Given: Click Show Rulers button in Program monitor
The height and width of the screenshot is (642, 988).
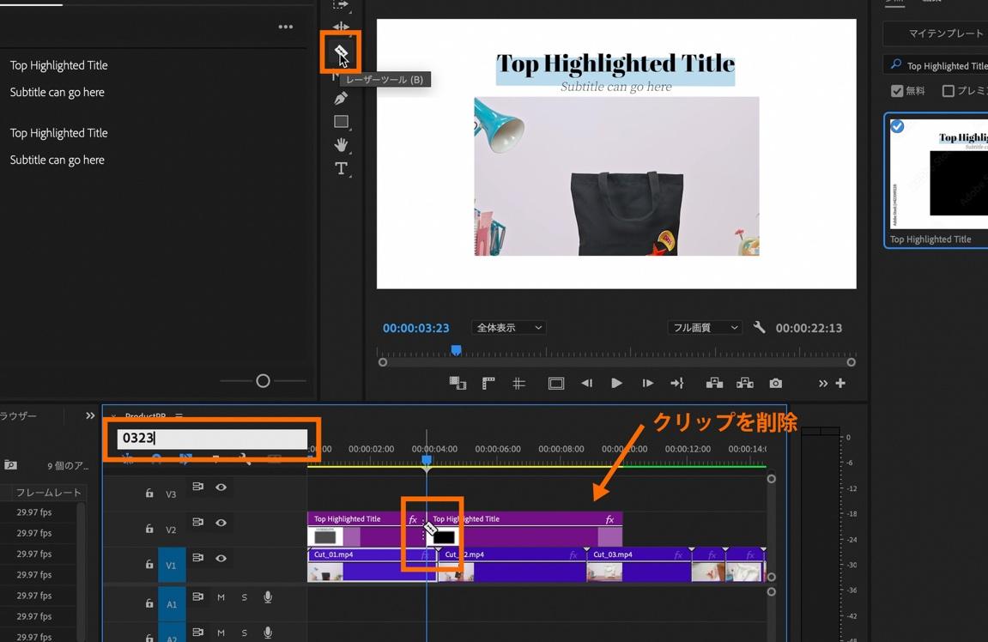Looking at the screenshot, I should click(x=488, y=383).
